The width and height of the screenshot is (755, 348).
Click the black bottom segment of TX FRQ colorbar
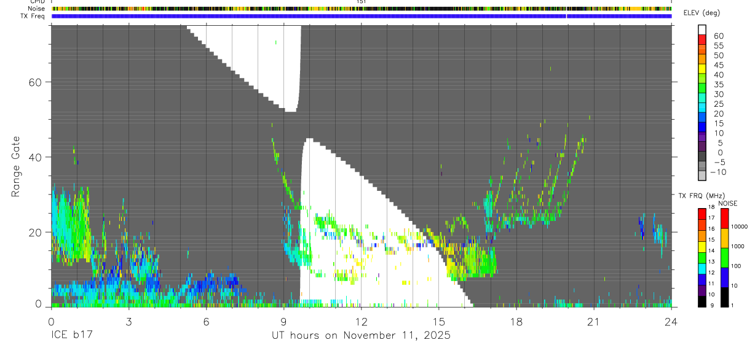click(x=702, y=301)
